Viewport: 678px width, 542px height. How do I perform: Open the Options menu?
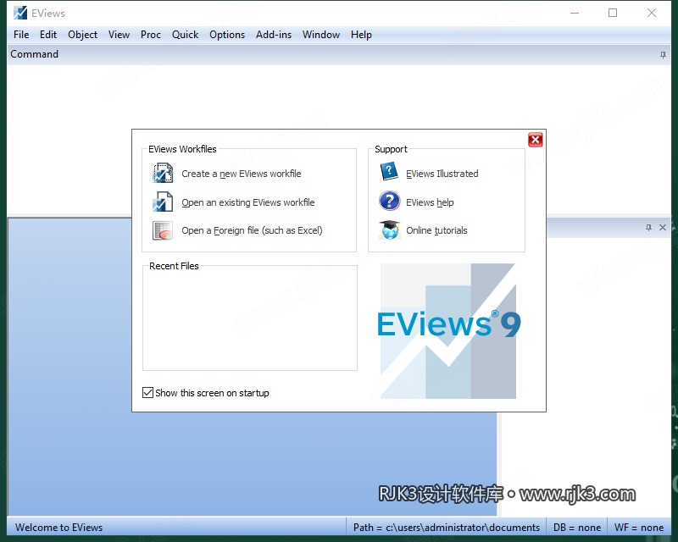227,35
